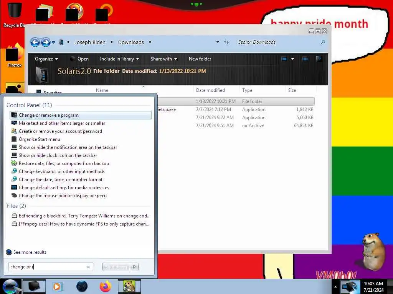
Task: Select the Joseph Biden breadcrumb
Action: click(x=90, y=42)
